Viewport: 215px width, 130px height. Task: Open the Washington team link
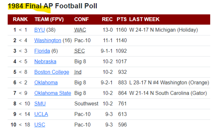pyautogui.click(x=48, y=40)
